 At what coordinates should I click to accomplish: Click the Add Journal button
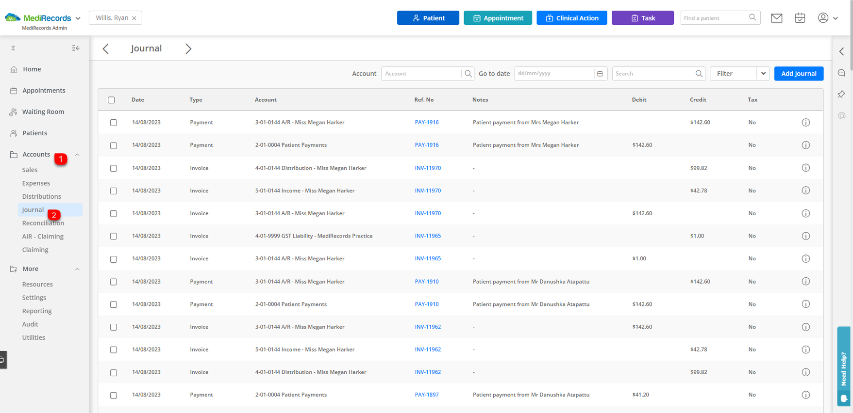click(799, 74)
